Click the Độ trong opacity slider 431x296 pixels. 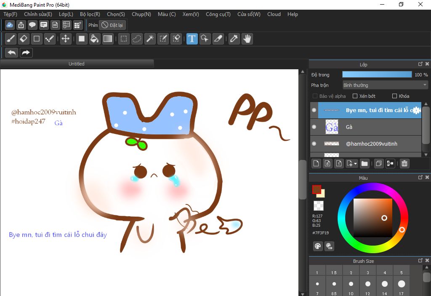pos(377,75)
